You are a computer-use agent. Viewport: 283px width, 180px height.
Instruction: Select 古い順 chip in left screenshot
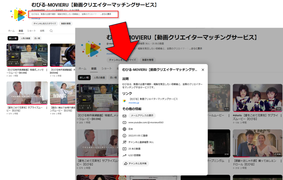point(37,38)
